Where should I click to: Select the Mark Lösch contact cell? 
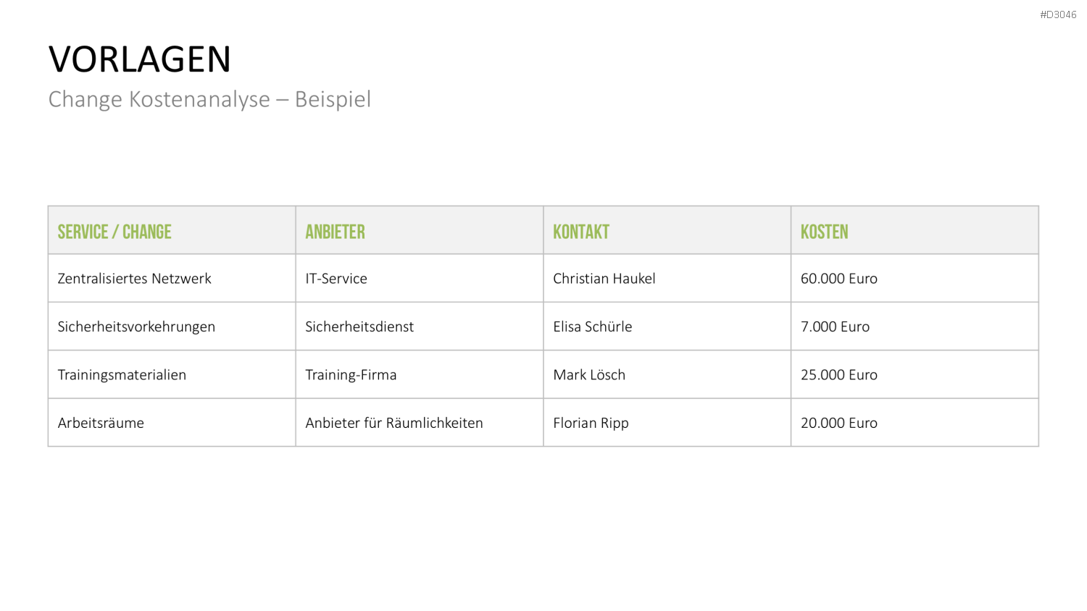coord(667,374)
